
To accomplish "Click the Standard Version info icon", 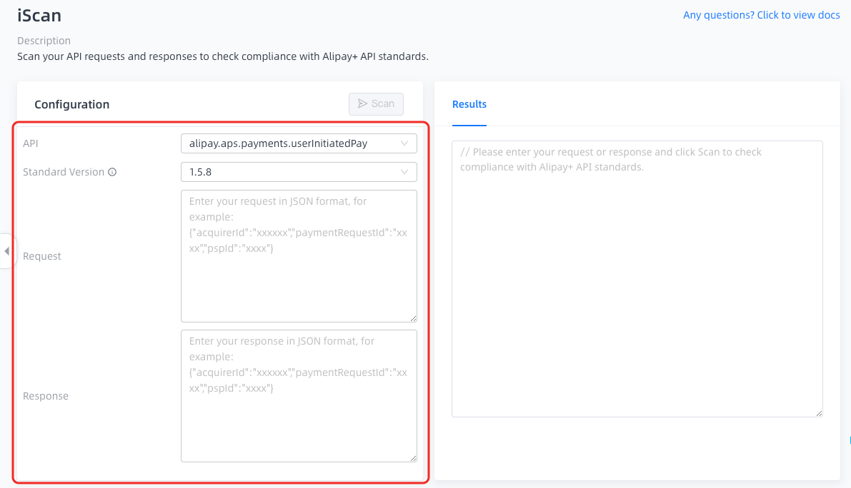I will point(112,172).
